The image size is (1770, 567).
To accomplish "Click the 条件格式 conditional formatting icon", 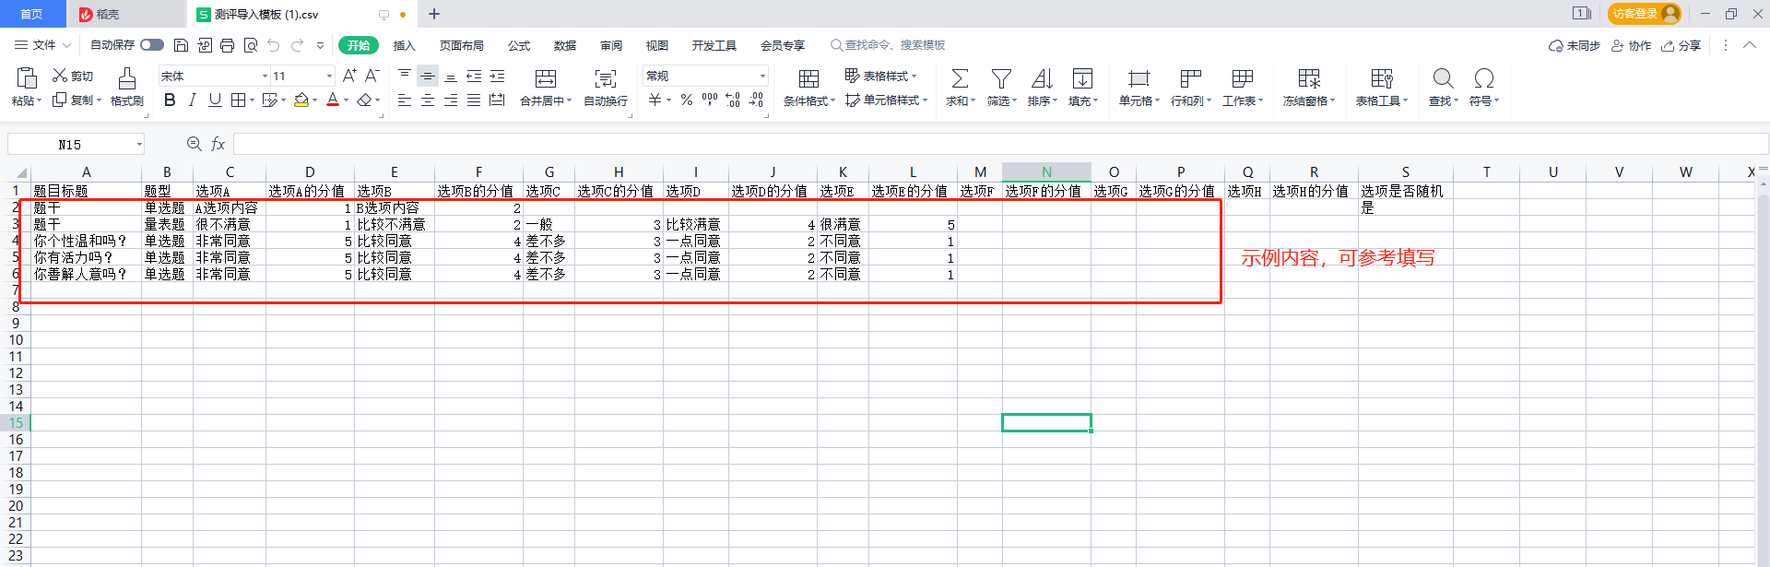I will [808, 78].
